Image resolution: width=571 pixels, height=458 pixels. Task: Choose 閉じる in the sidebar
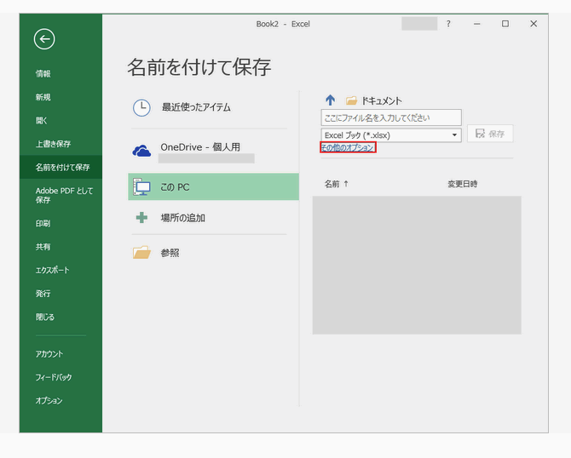[x=45, y=317]
